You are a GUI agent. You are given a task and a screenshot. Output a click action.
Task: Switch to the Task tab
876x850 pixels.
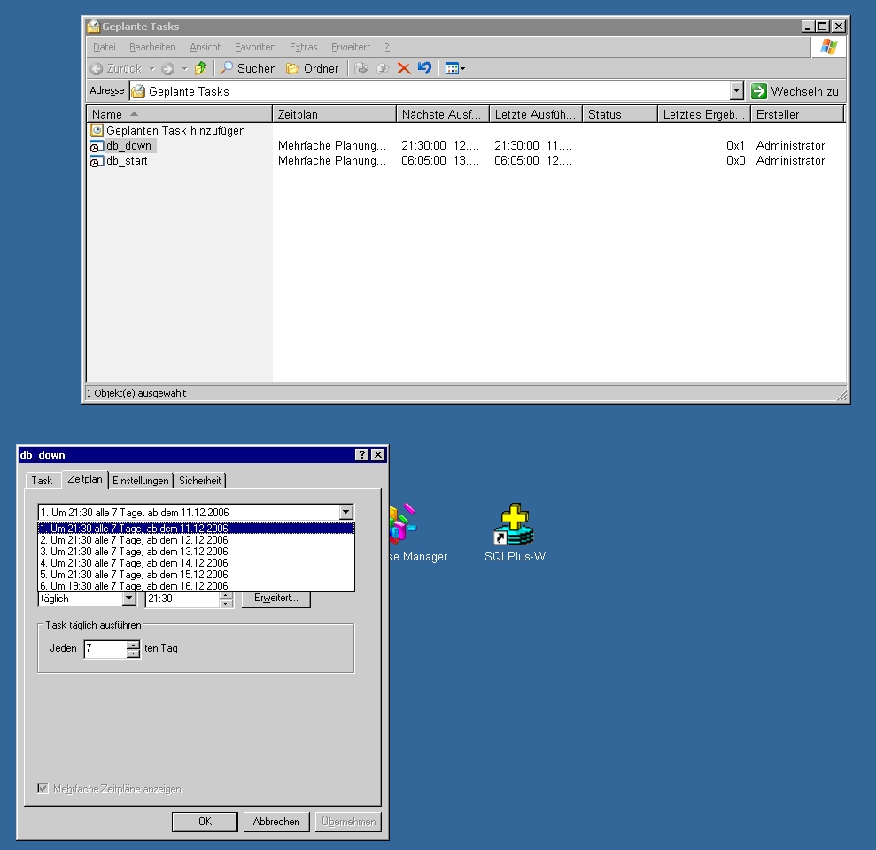coord(42,480)
